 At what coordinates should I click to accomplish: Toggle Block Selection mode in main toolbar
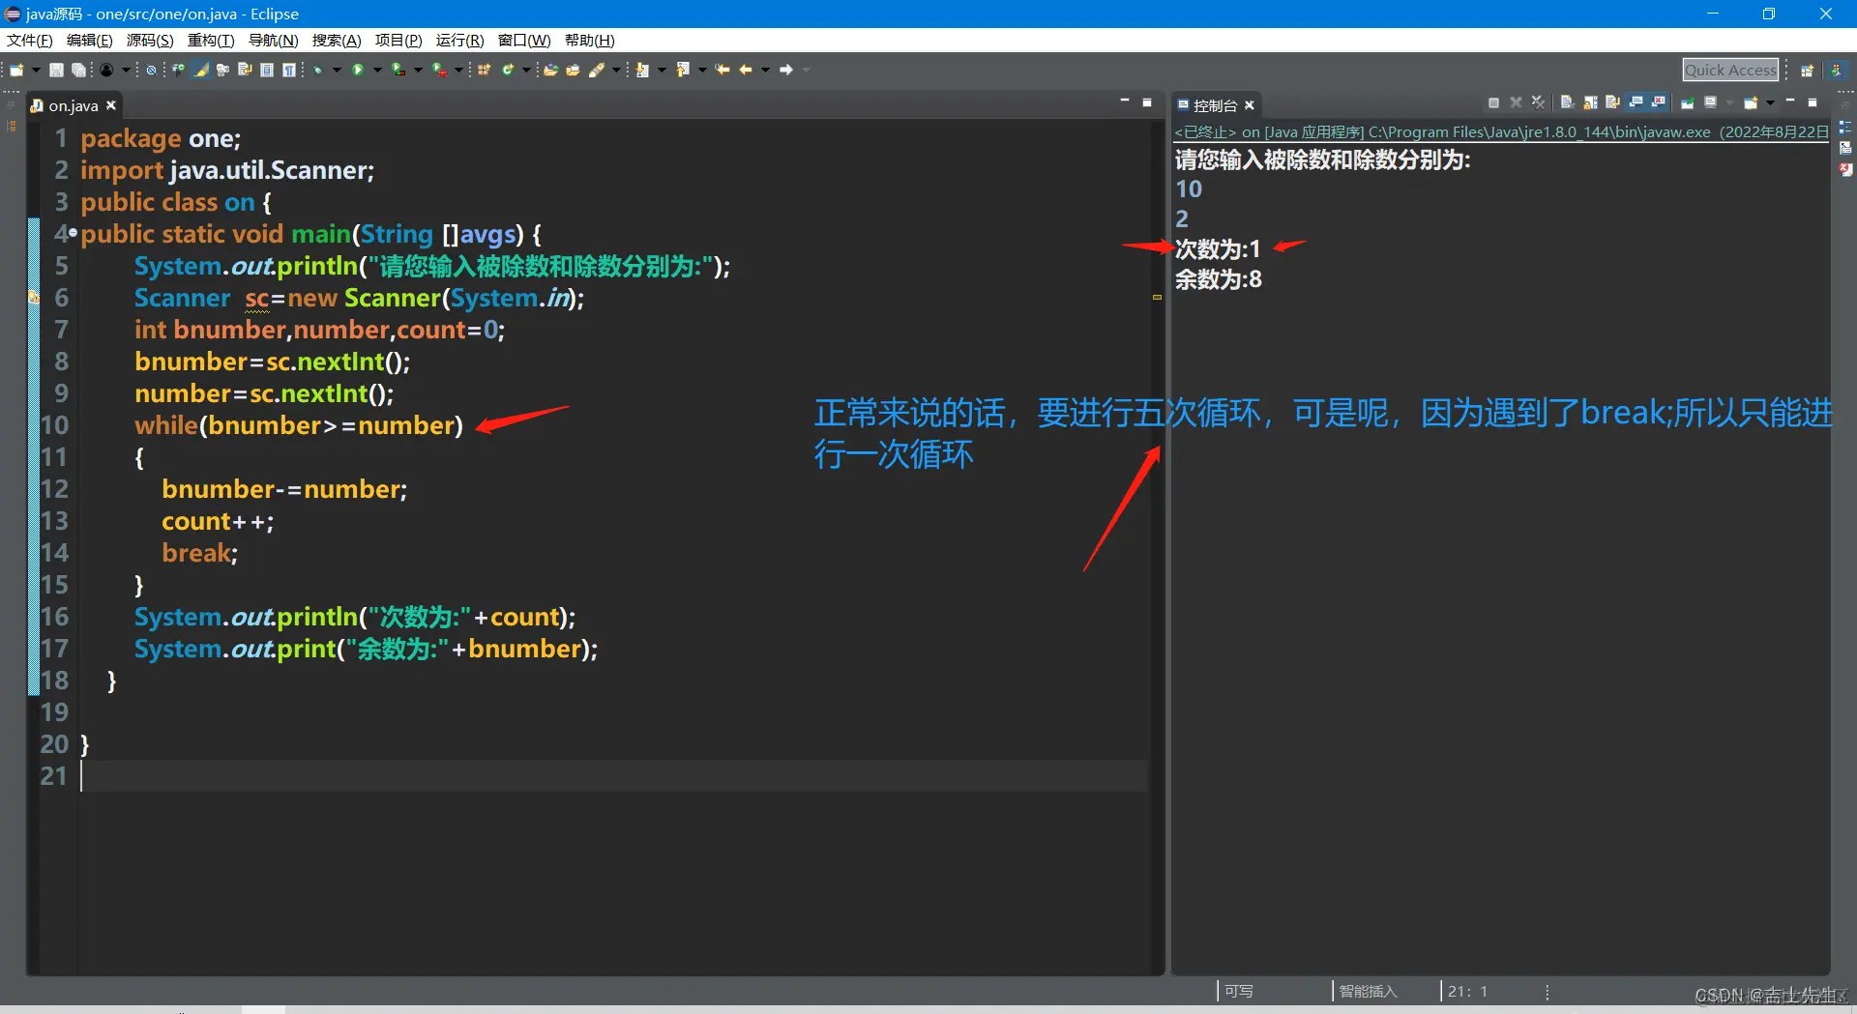(x=267, y=70)
